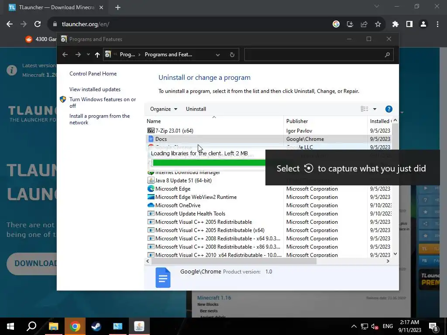Image resolution: width=447 pixels, height=335 pixels.
Task: Open File Explorer from taskbar
Action: [53, 326]
